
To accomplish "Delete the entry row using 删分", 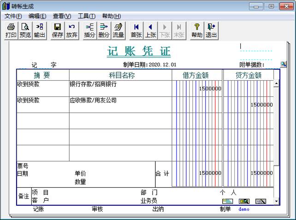I will (104, 30).
